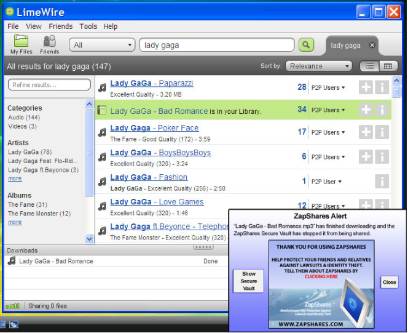Viewport: 408px width, 333px height.
Task: Download Paparazzi using its plus icon
Action: click(366, 87)
